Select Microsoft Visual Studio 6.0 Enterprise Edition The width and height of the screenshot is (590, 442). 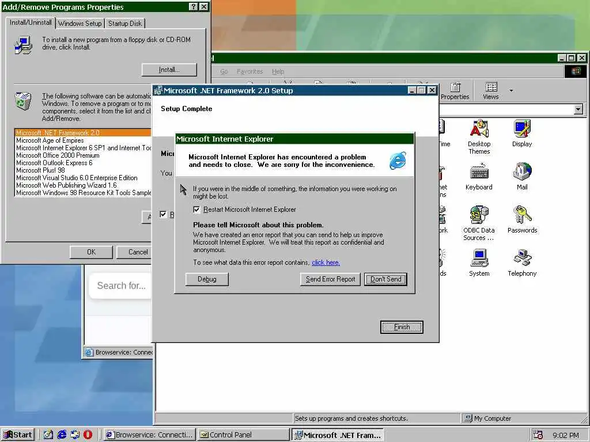(x=83, y=178)
